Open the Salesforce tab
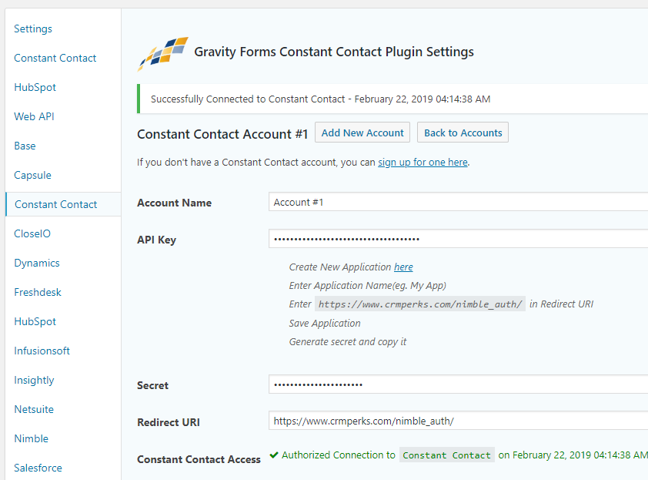Screen dimensions: 648x480 click(38, 468)
